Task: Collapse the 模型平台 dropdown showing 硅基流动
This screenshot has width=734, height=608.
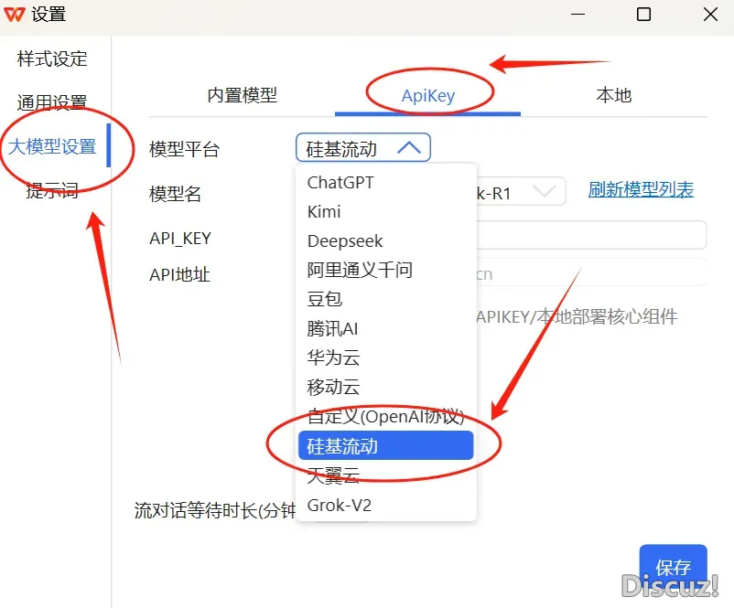Action: click(363, 149)
